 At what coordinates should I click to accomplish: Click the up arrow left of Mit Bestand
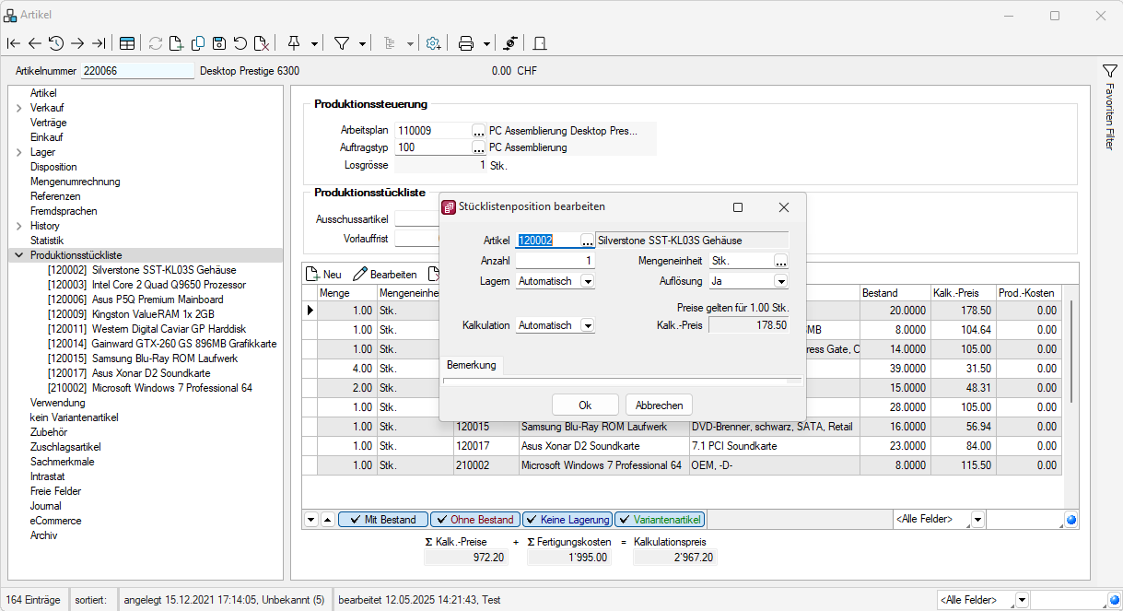327,520
